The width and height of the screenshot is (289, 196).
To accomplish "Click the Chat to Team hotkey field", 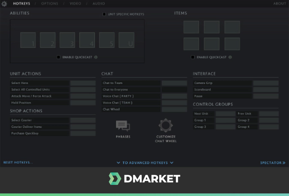I will 174,83.
